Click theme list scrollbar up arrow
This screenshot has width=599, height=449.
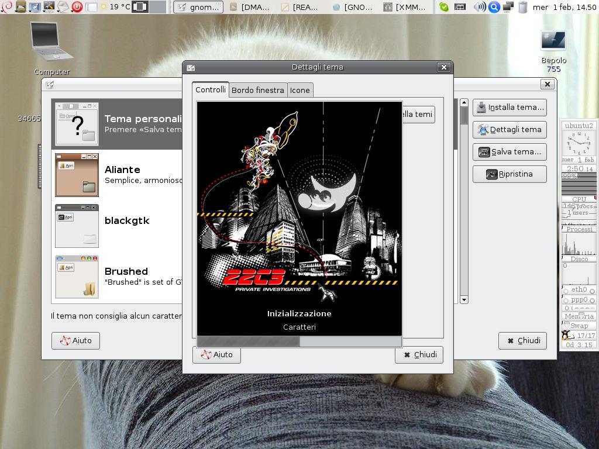click(x=464, y=102)
